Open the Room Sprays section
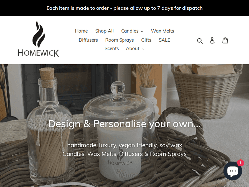The height and width of the screenshot is (187, 249). [x=120, y=40]
